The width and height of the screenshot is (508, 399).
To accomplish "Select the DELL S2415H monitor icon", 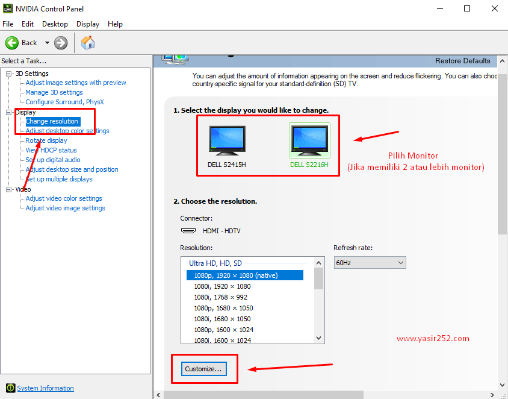I will click(x=226, y=140).
